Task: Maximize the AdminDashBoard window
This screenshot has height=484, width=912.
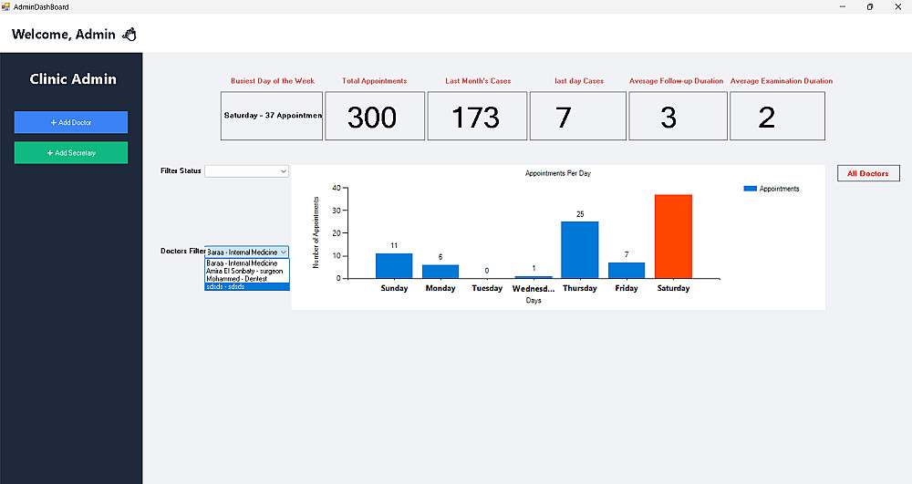Action: pyautogui.click(x=870, y=7)
